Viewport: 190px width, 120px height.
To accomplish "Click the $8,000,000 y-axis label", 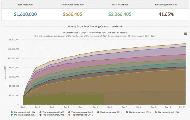I will [x=14, y=67].
